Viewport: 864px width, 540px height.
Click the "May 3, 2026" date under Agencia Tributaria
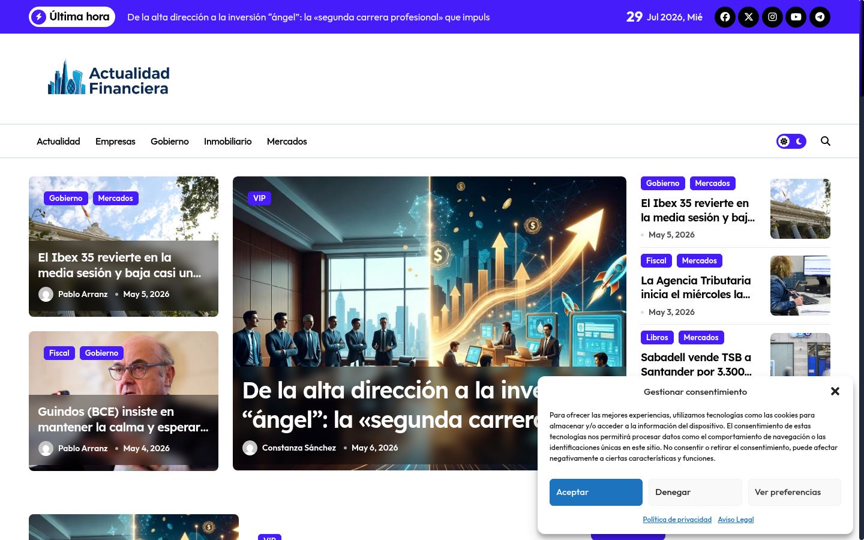point(671,312)
